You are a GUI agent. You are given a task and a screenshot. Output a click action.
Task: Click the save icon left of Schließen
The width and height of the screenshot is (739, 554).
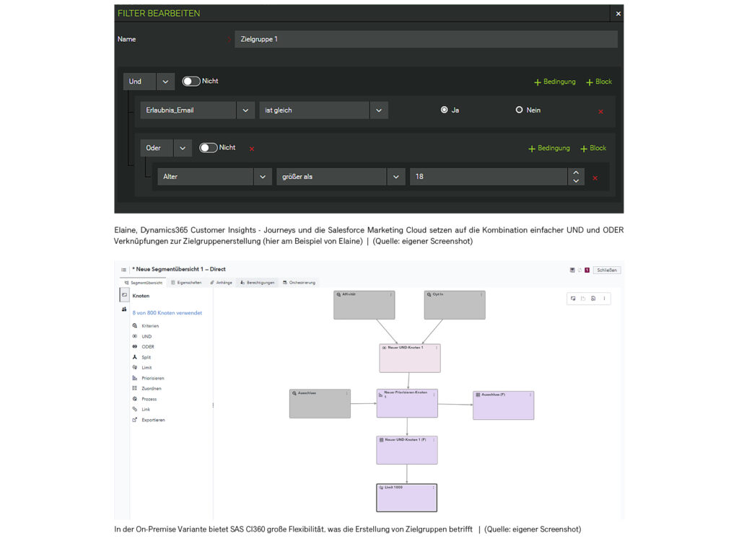click(x=572, y=270)
